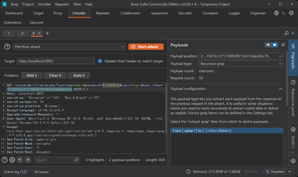
Task: Open All issues
Action: click(x=41, y=172)
